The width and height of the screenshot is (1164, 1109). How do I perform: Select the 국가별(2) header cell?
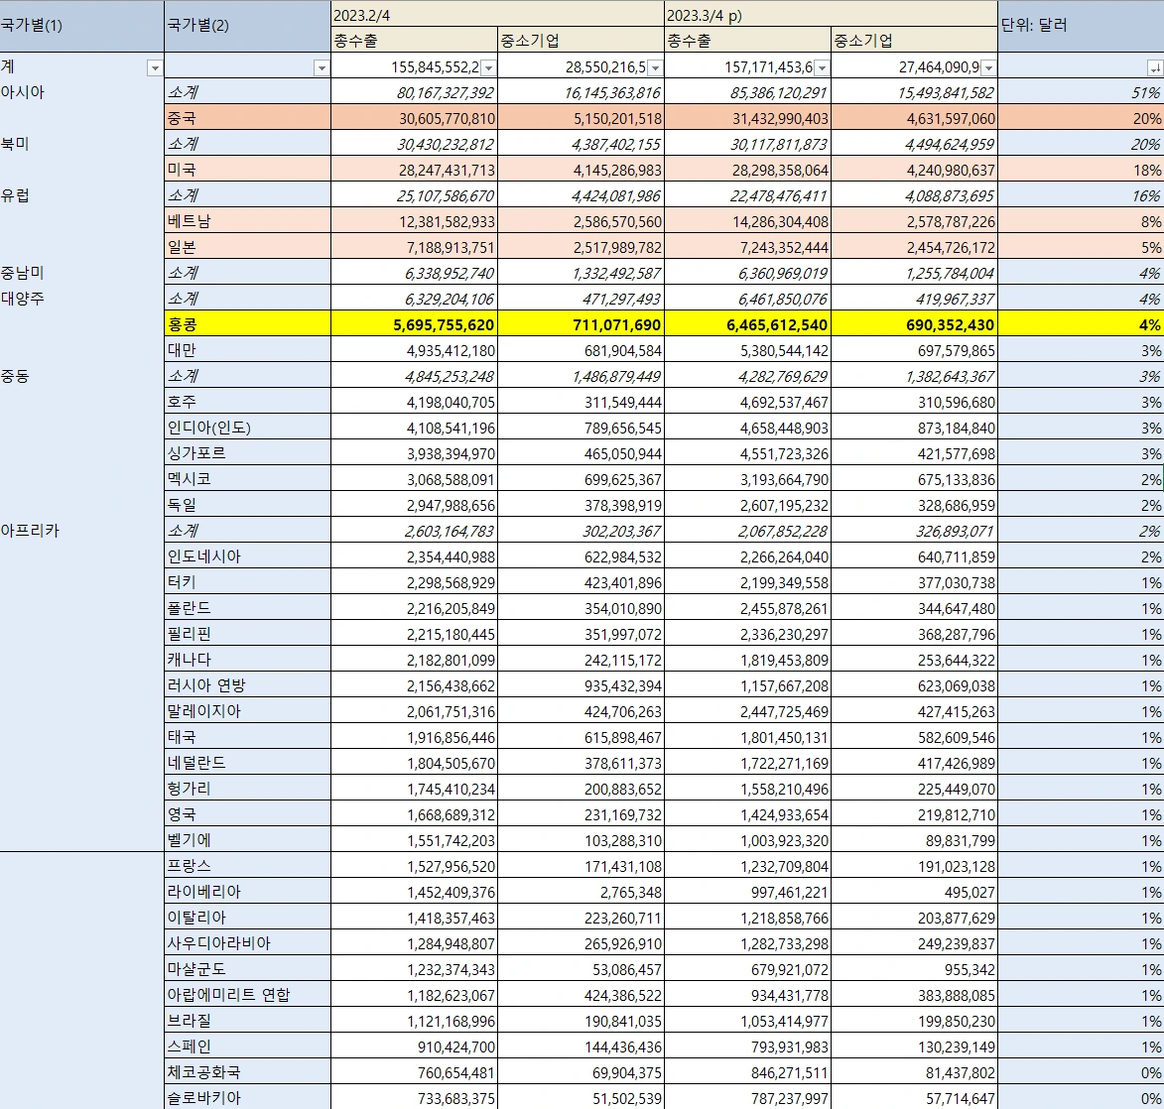247,26
